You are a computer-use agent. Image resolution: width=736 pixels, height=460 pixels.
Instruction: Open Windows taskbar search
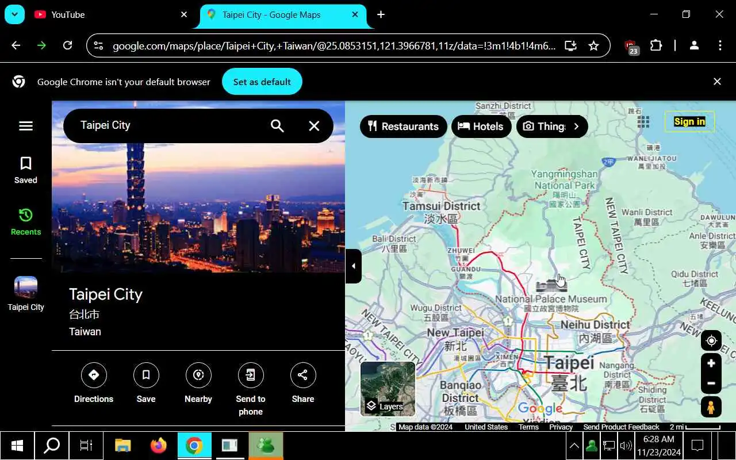pos(52,446)
